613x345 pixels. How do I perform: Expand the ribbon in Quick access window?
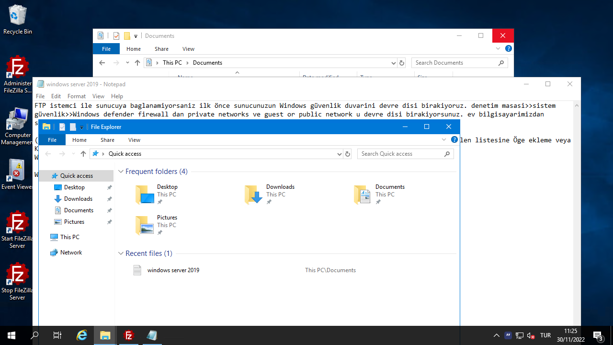click(x=444, y=140)
